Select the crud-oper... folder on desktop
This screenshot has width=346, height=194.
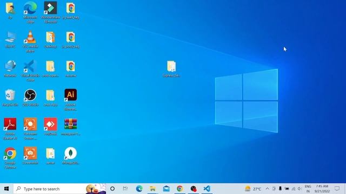50,68
